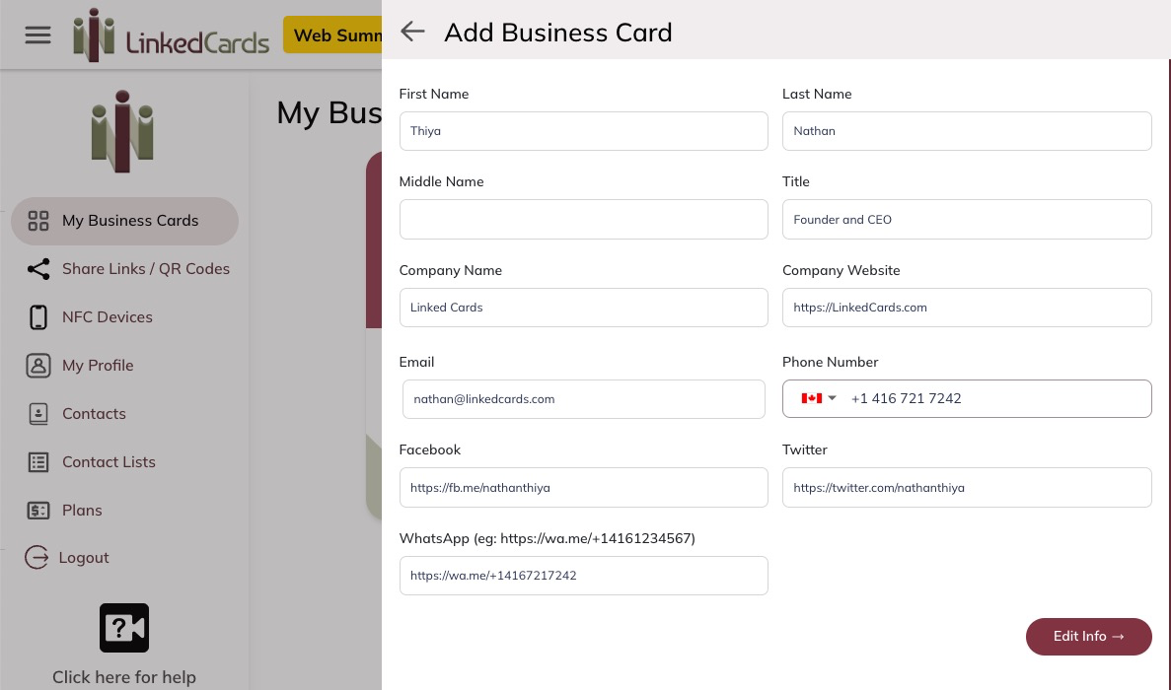Click the Share Links / QR Codes icon

point(38,269)
